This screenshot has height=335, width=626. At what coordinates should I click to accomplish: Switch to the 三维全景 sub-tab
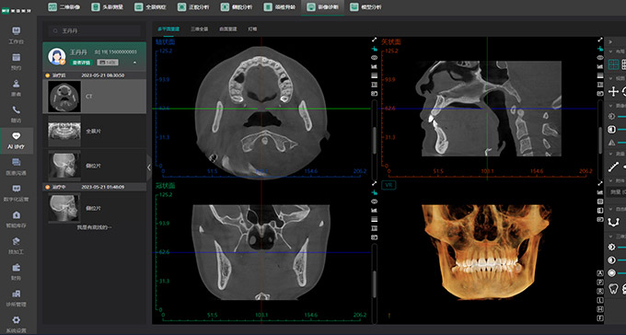pyautogui.click(x=199, y=29)
